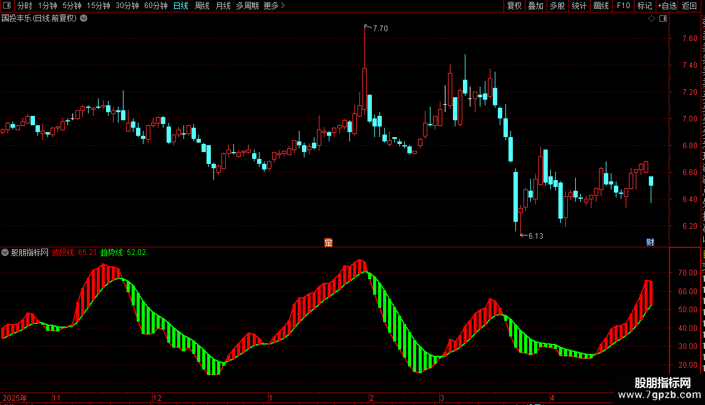
Task: Expand indicator menu beside 股朋指标网
Action: coord(5,252)
